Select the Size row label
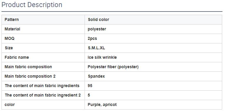 point(9,48)
